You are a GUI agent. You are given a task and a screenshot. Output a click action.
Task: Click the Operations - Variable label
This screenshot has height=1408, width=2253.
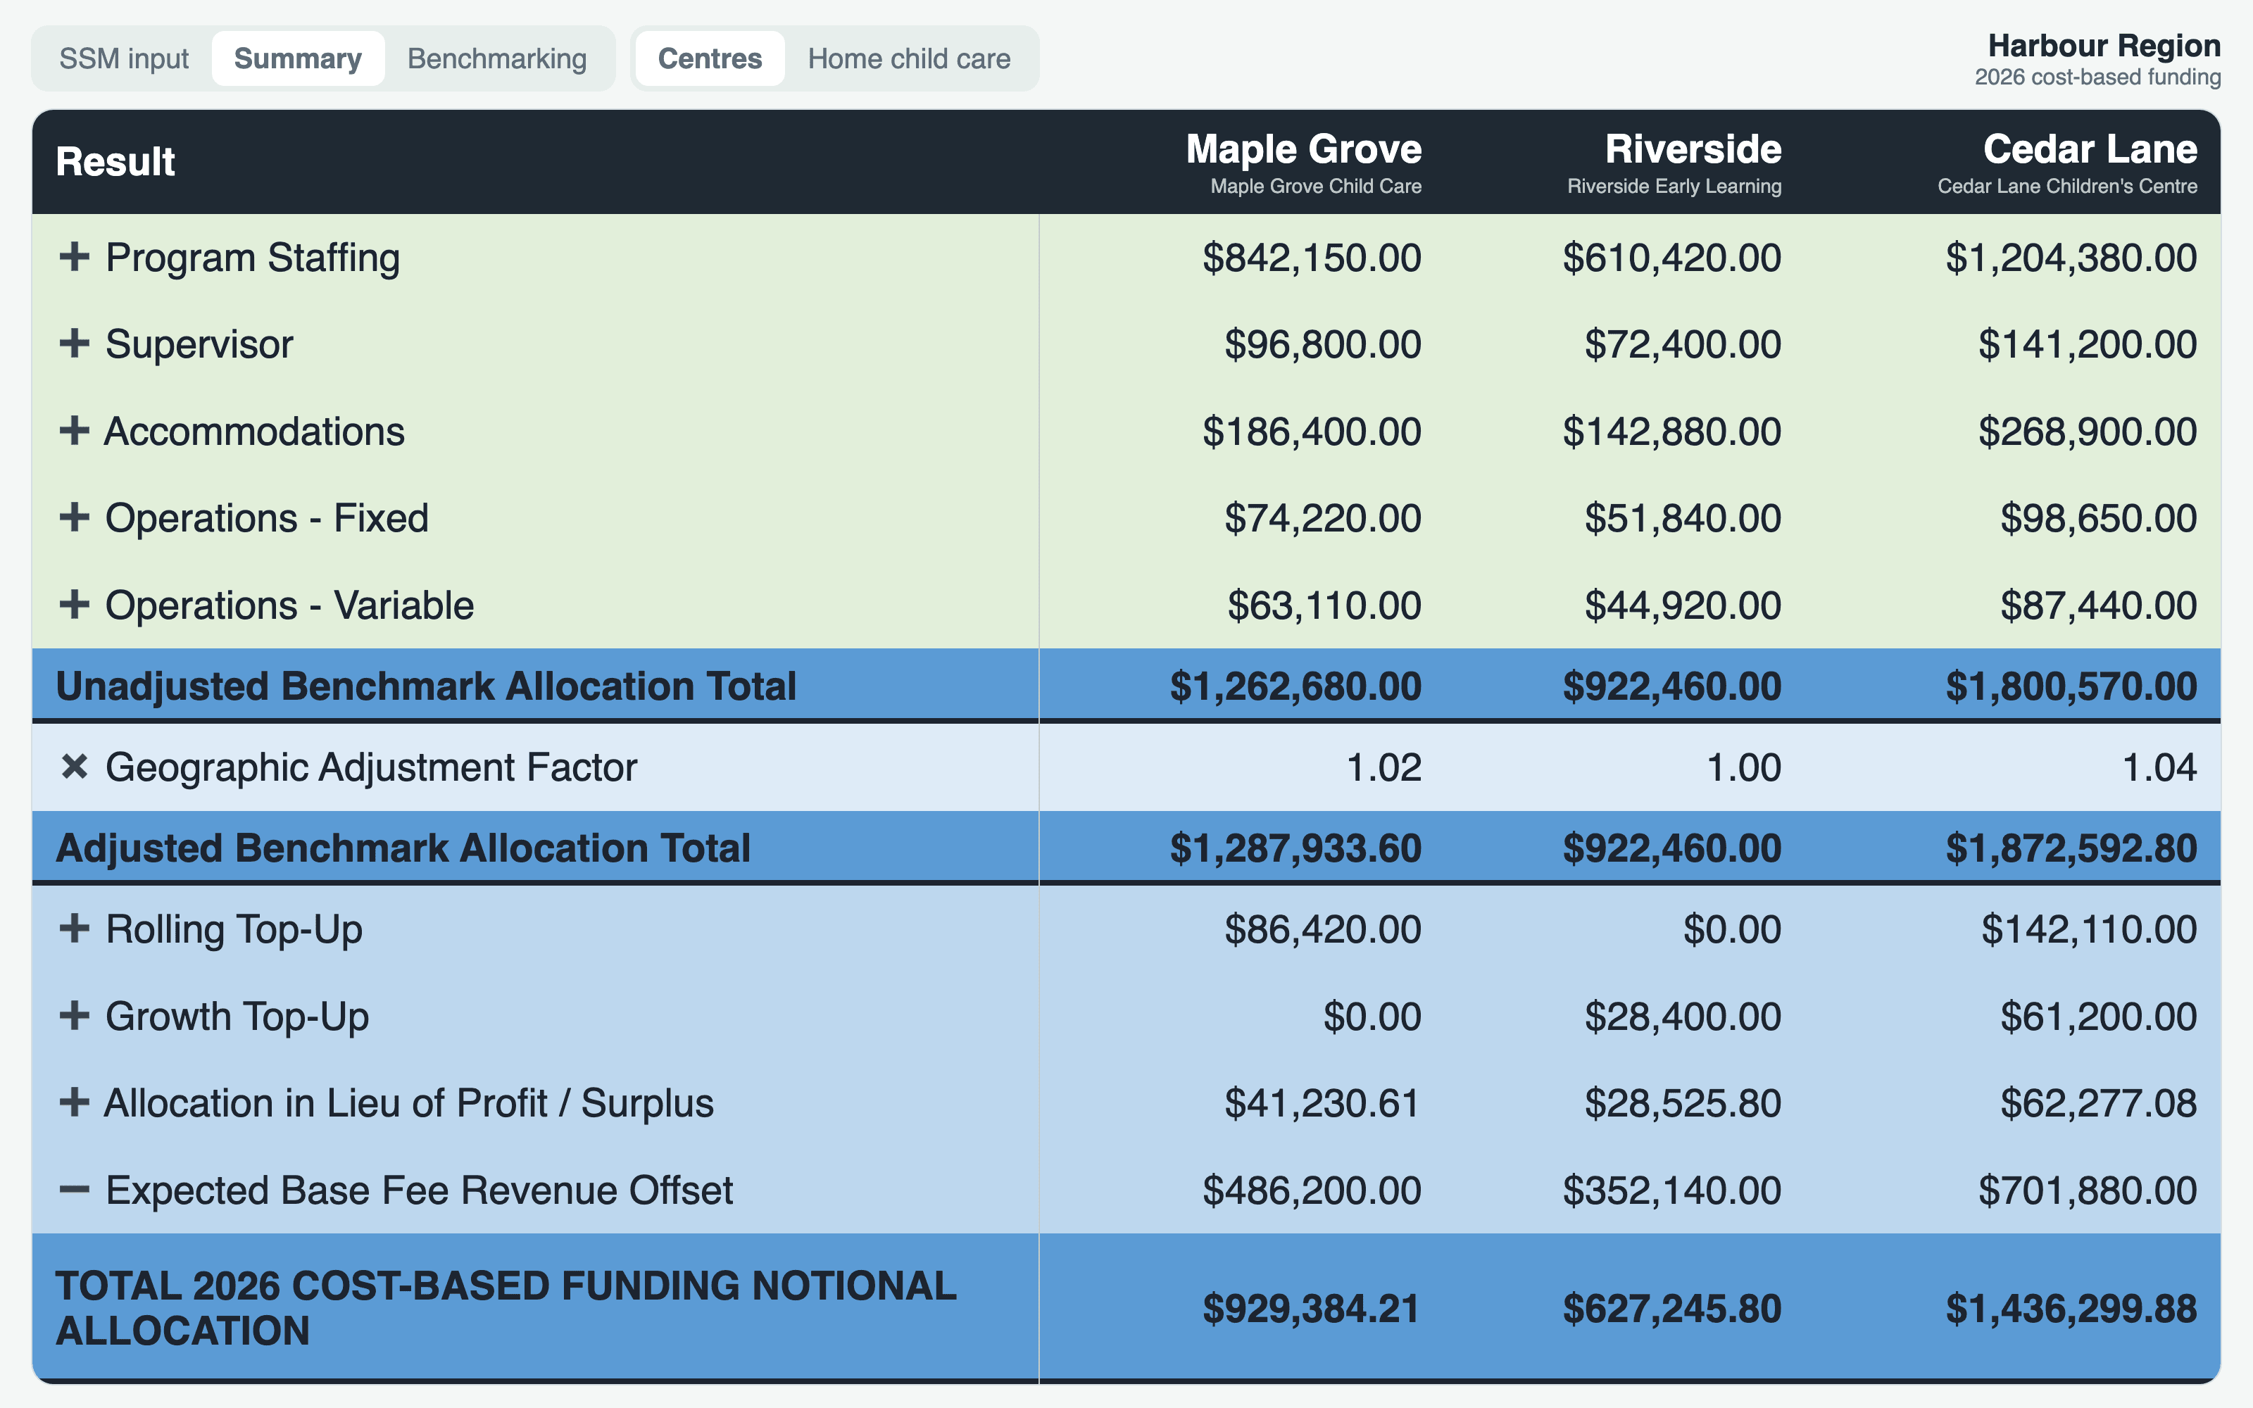(289, 605)
